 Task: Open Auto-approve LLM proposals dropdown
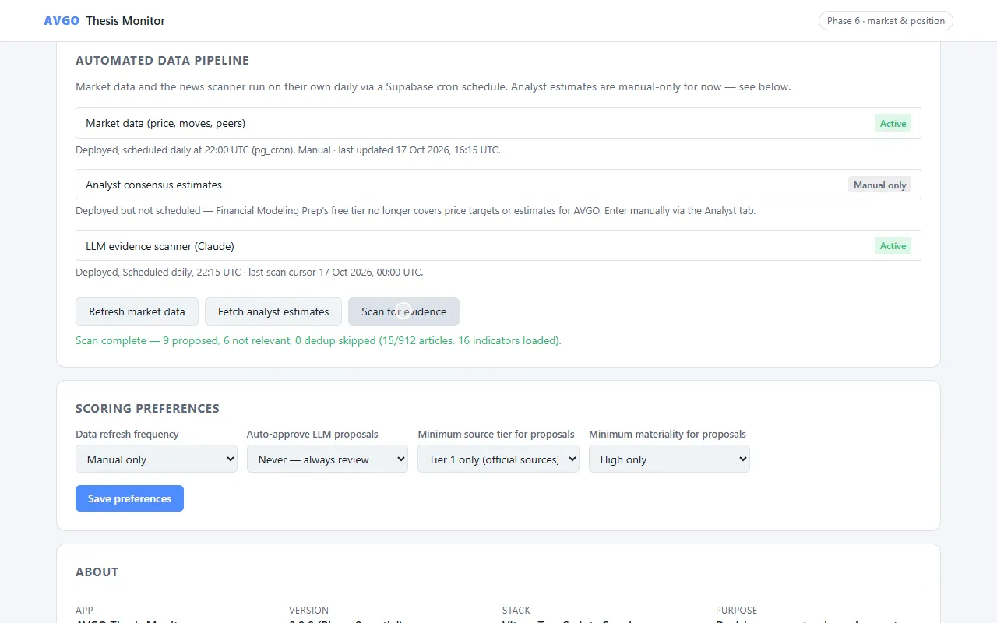pos(327,459)
